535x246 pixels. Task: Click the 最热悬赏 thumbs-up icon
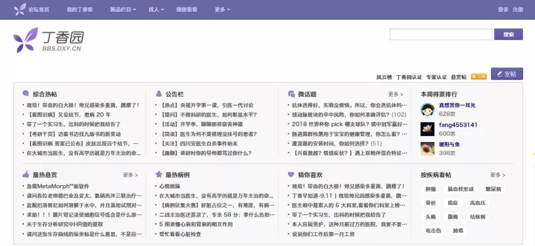pos(26,175)
